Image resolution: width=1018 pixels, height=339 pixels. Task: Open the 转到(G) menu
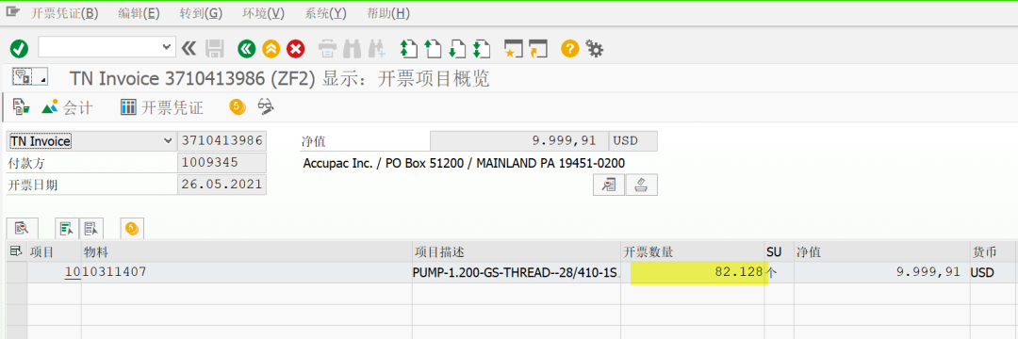(201, 13)
